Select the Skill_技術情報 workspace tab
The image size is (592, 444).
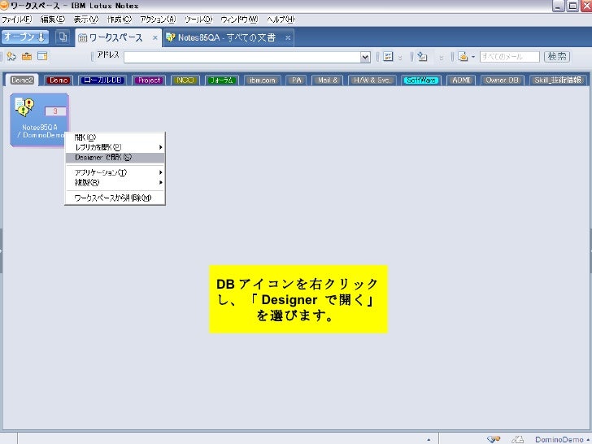click(558, 80)
